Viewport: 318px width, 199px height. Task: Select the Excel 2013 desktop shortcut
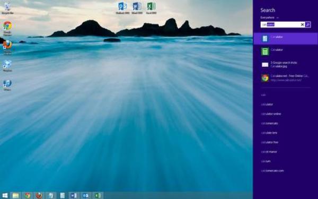[151, 8]
